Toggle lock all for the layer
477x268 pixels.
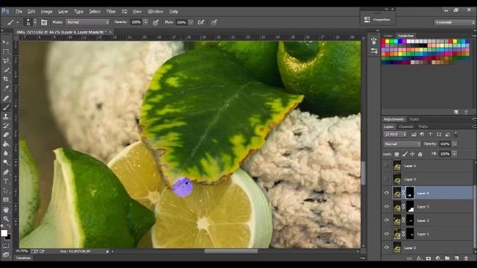(x=420, y=154)
